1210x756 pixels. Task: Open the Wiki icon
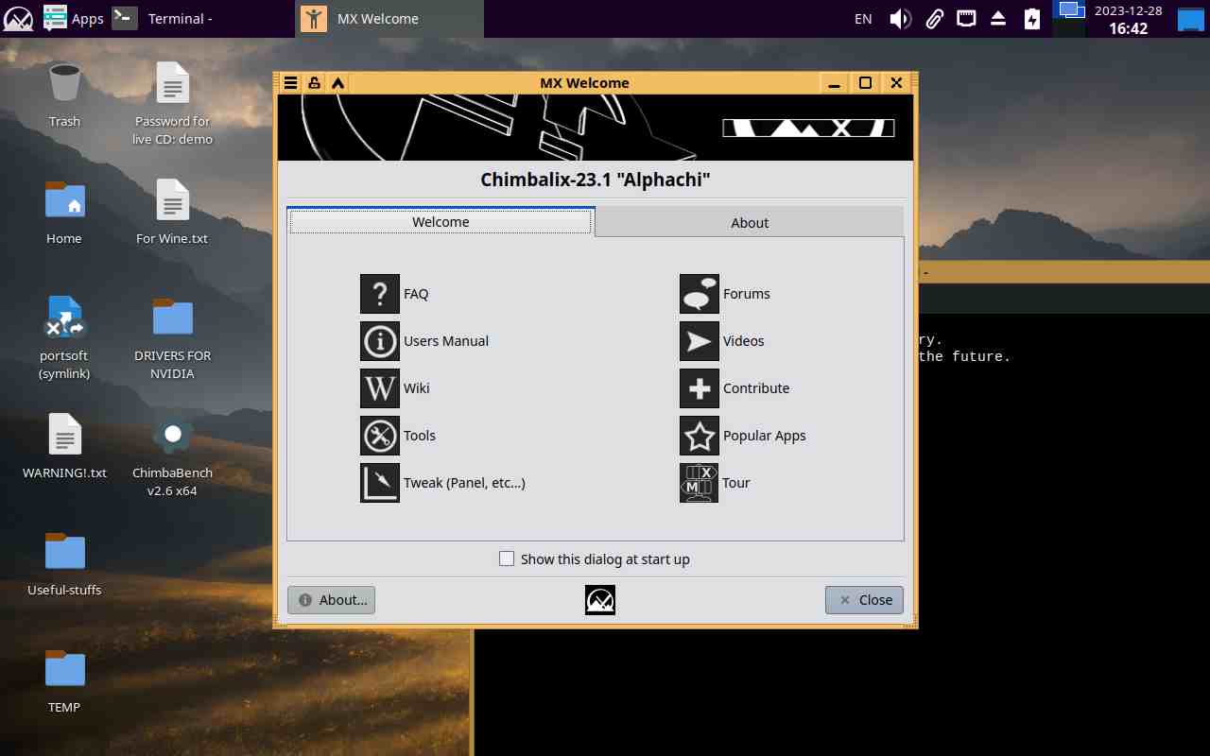coord(380,388)
